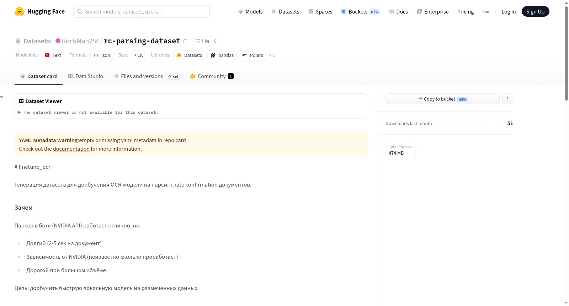Click the like count 0
The width and height of the screenshot is (569, 306).
tap(215, 41)
